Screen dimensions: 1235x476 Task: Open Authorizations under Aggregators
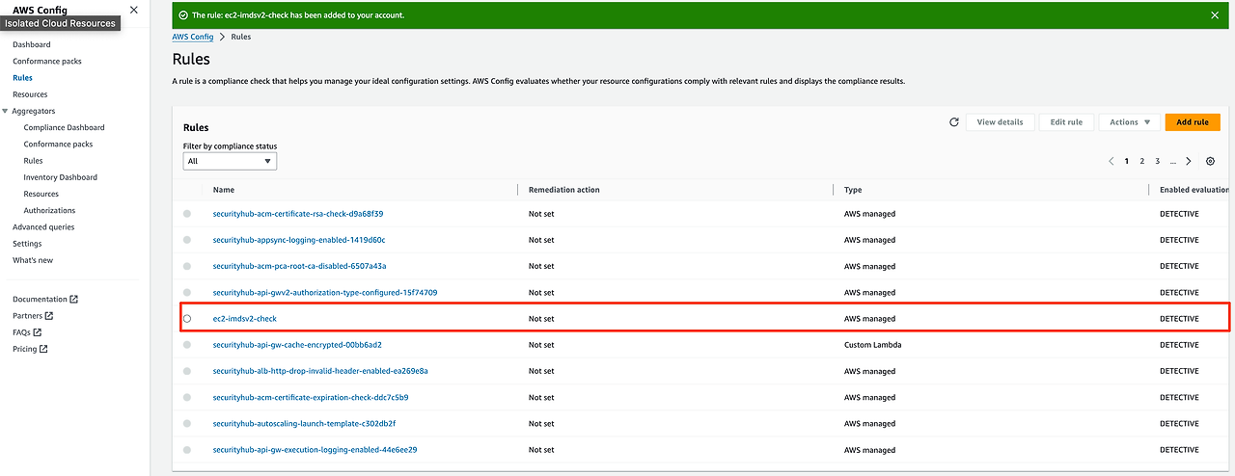tap(49, 210)
